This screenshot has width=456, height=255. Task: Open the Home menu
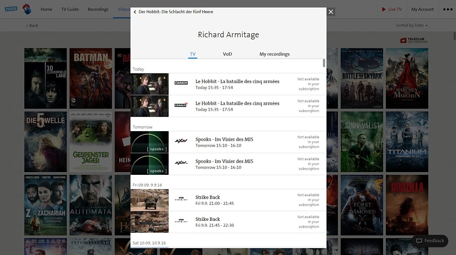click(x=46, y=9)
